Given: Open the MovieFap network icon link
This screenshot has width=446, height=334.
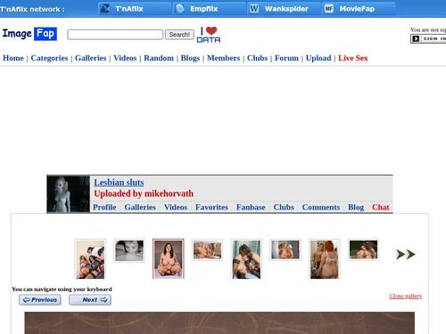Looking at the screenshot, I should (329, 9).
